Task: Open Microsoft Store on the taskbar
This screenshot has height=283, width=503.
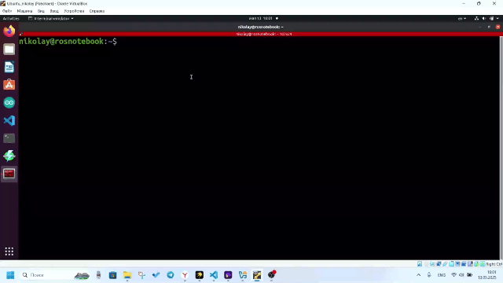Action: 112,275
